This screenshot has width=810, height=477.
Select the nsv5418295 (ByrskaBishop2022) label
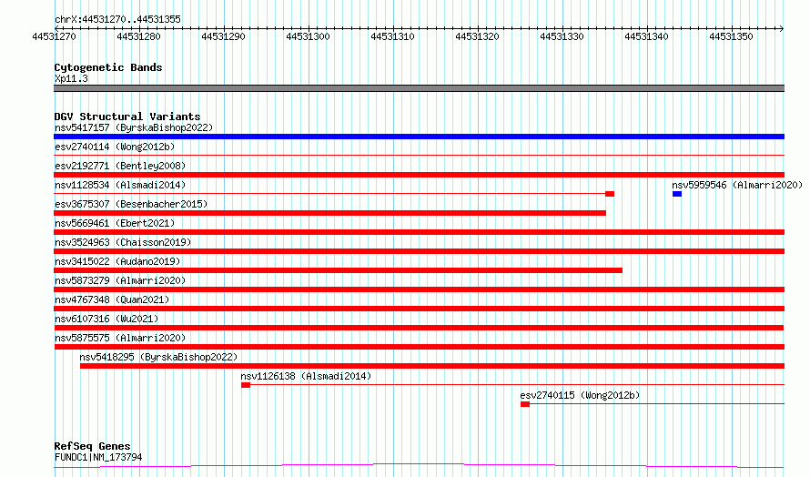pos(158,357)
